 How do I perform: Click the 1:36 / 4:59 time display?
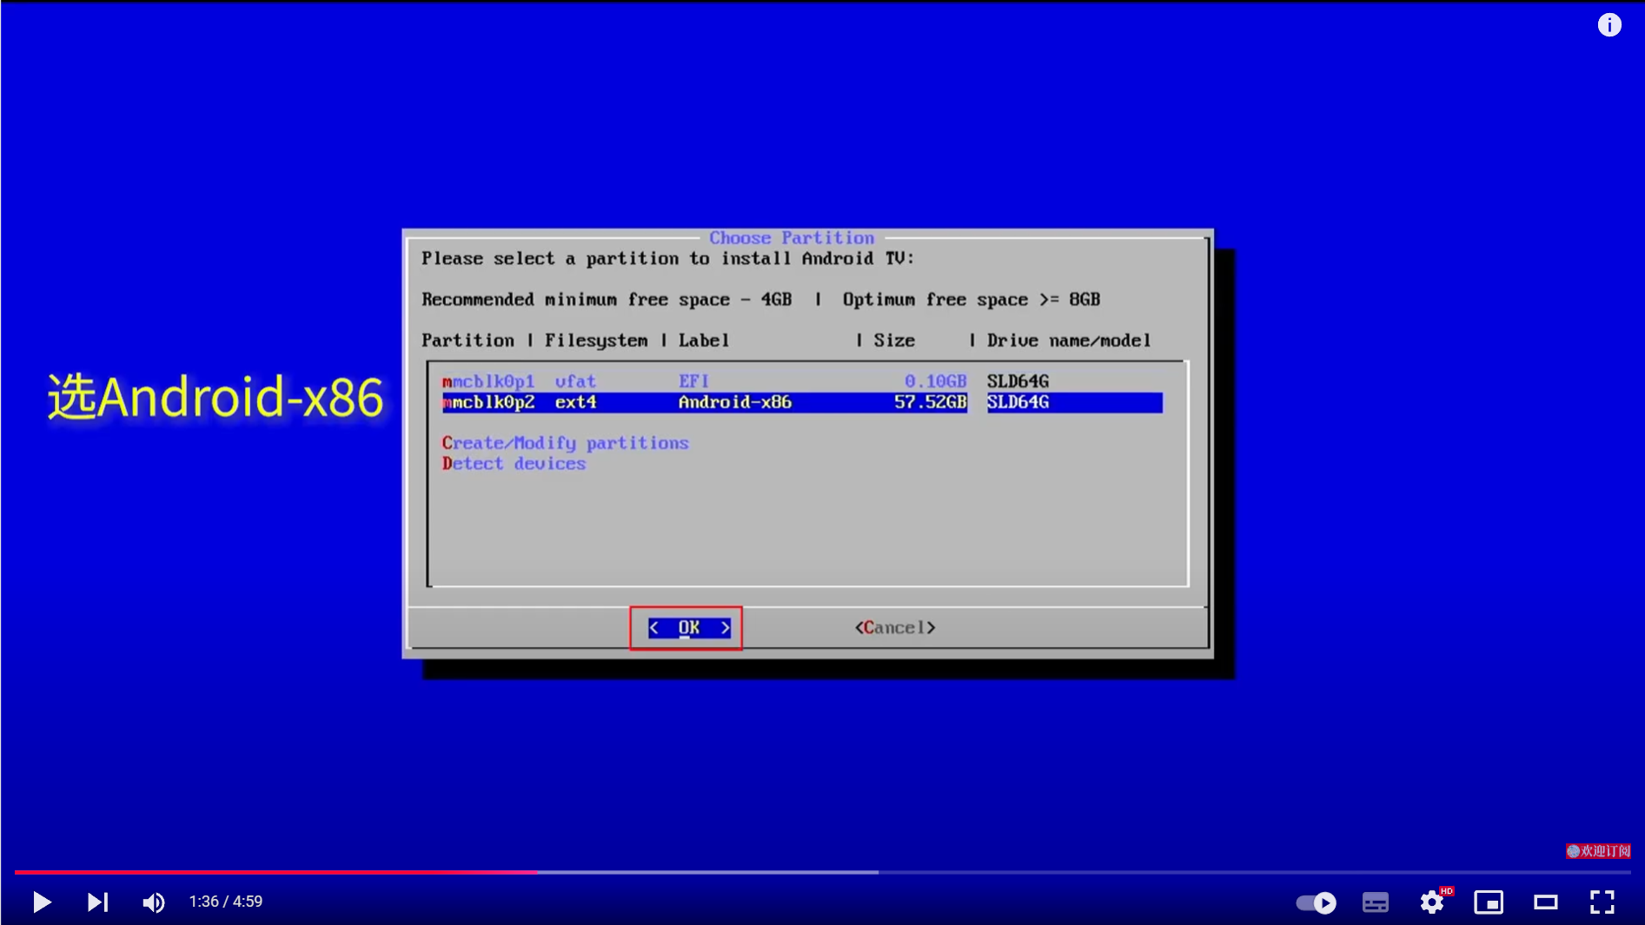click(x=226, y=902)
